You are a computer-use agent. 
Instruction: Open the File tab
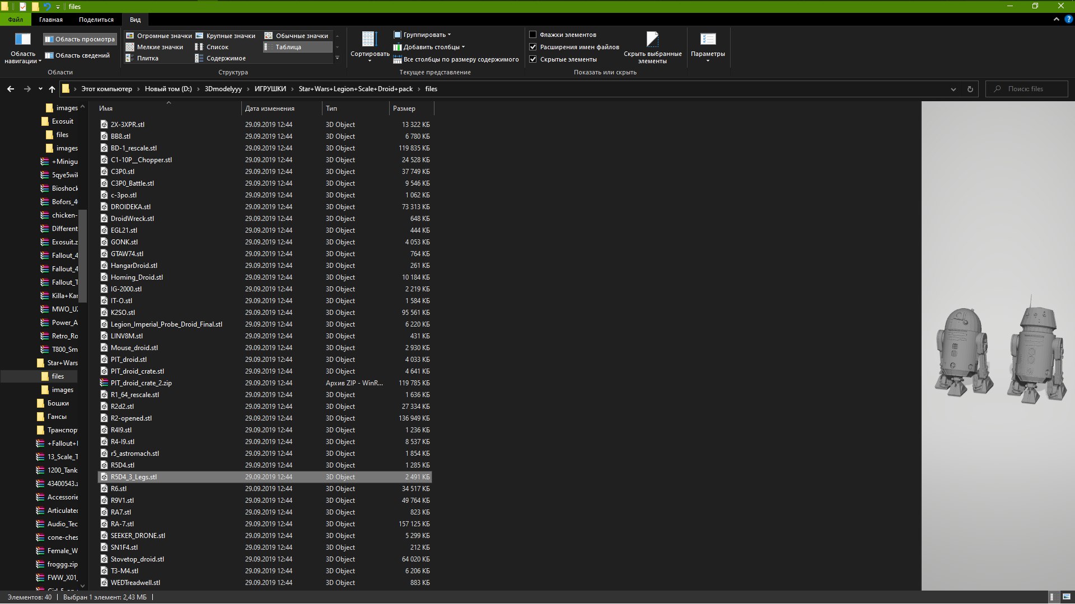[16, 20]
